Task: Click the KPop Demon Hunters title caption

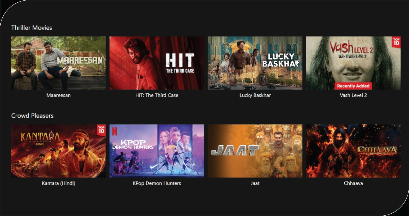Action: coord(157,183)
